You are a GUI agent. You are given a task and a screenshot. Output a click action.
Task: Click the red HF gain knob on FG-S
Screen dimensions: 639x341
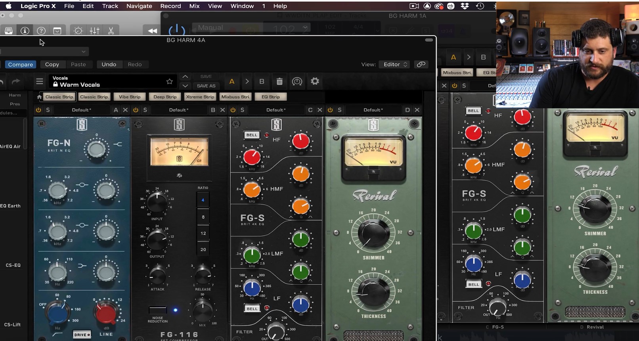[x=301, y=141]
